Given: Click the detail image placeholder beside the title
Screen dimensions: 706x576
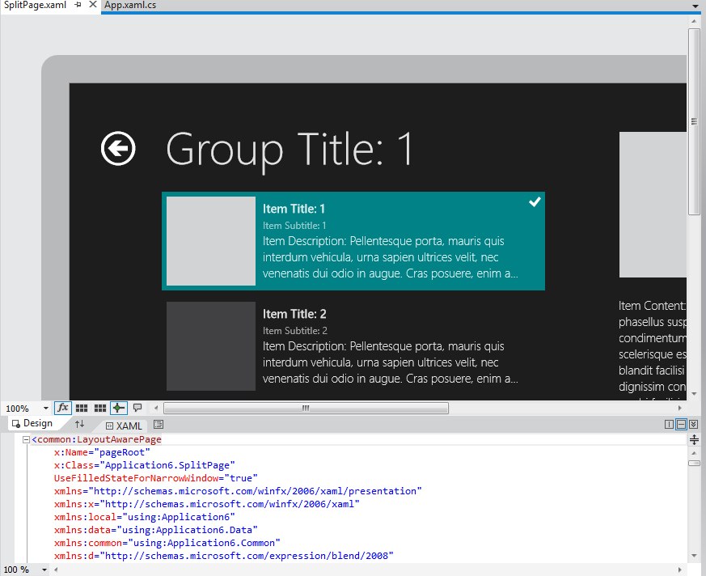Looking at the screenshot, I should point(653,205).
